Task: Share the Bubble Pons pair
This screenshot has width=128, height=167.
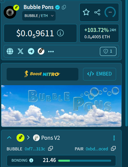Action: pos(97,12)
